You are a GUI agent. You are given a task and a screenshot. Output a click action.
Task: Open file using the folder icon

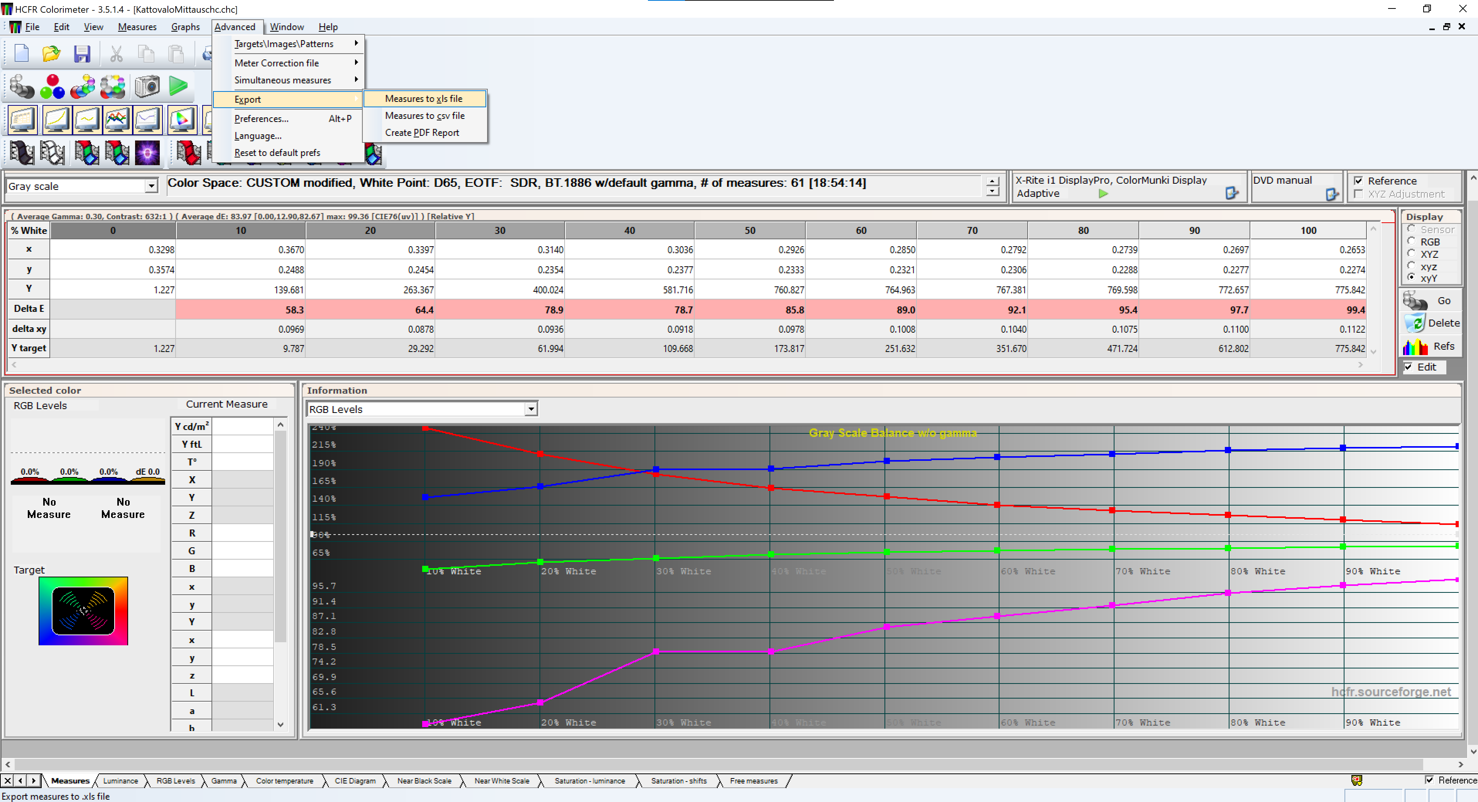51,54
